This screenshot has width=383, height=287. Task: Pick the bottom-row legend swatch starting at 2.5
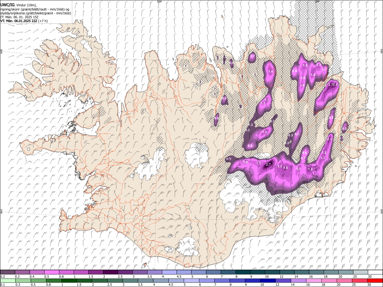pos(115,280)
